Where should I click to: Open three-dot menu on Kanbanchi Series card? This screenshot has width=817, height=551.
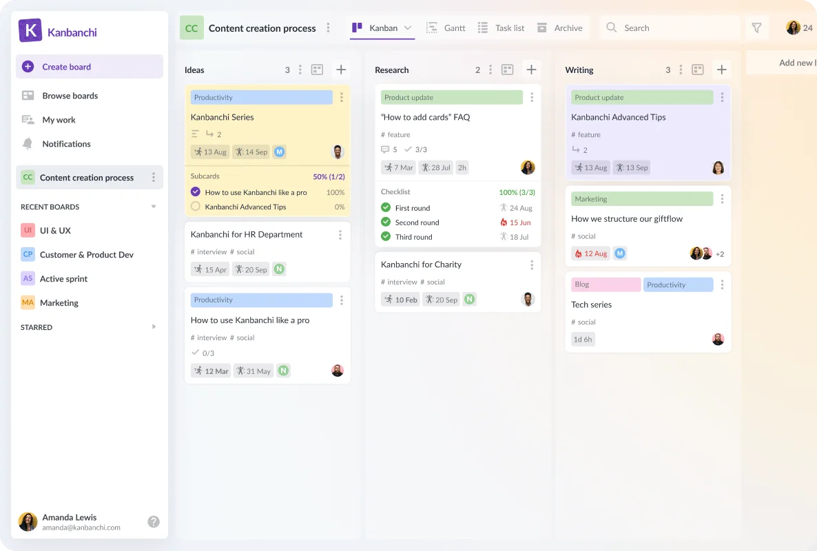[341, 97]
